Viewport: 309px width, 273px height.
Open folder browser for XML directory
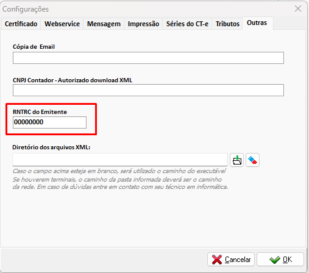pyautogui.click(x=236, y=160)
